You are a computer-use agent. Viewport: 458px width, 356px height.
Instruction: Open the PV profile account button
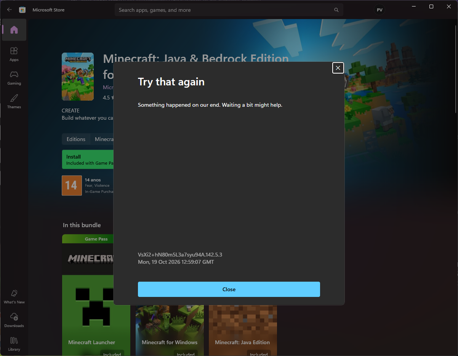click(x=380, y=10)
